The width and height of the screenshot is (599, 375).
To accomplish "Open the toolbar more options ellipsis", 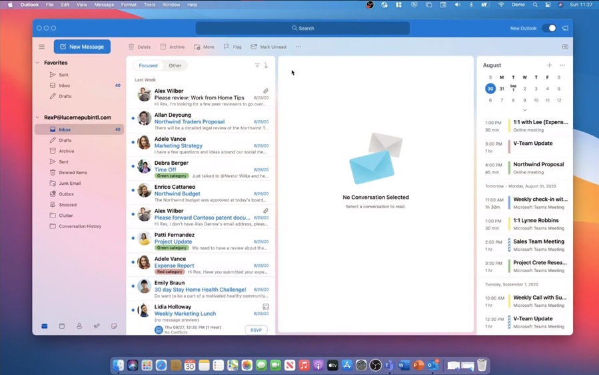I will pyautogui.click(x=299, y=47).
